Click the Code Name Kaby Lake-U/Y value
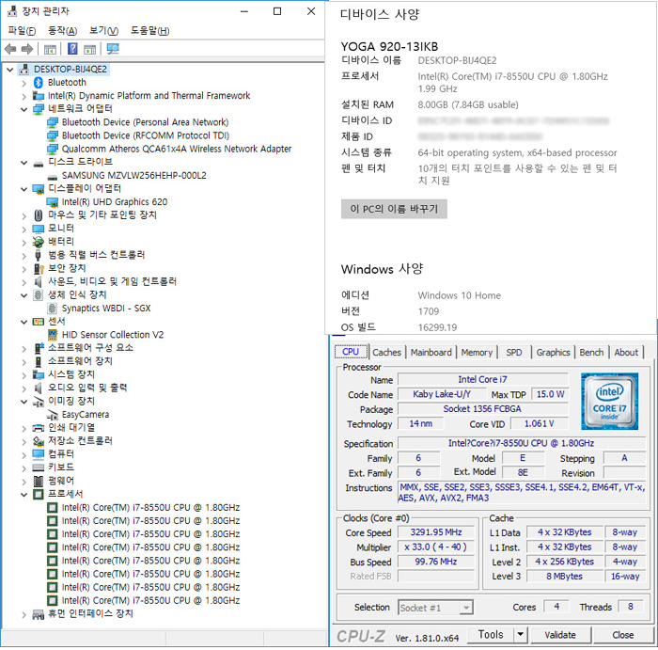This screenshot has width=658, height=650. coord(442,394)
